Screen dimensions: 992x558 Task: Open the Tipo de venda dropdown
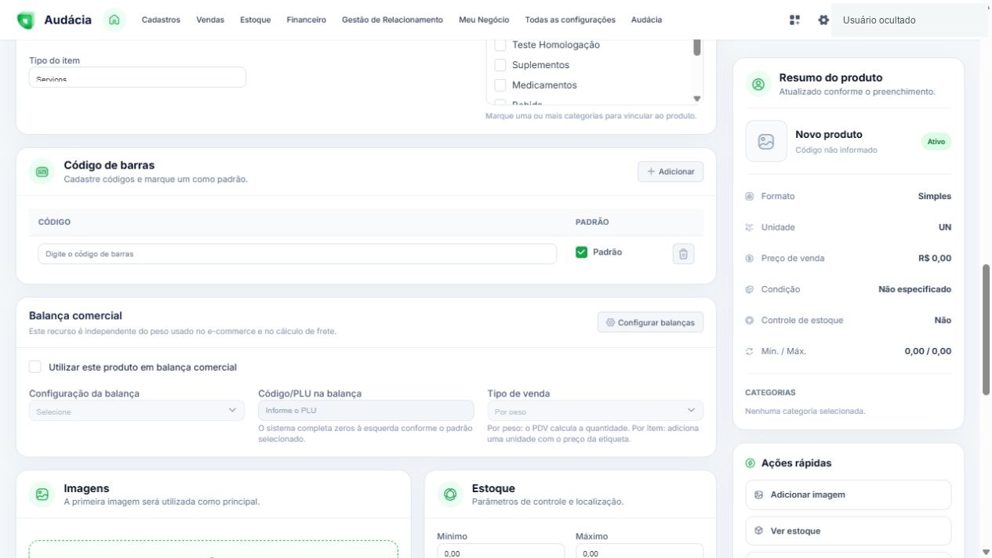(595, 411)
